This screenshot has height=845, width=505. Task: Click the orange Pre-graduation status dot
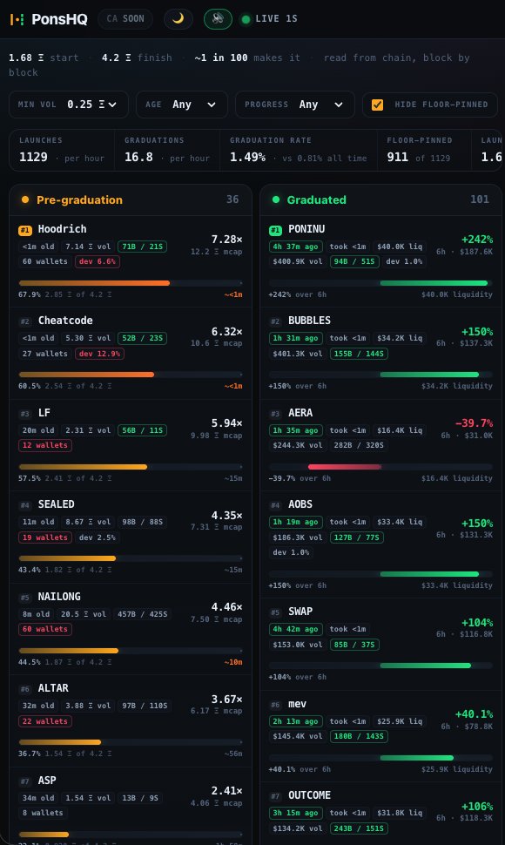[x=24, y=199]
